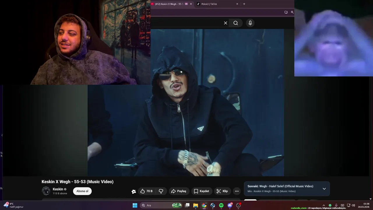373x210 pixels.
Task: Dislike the video
Action: click(x=161, y=191)
